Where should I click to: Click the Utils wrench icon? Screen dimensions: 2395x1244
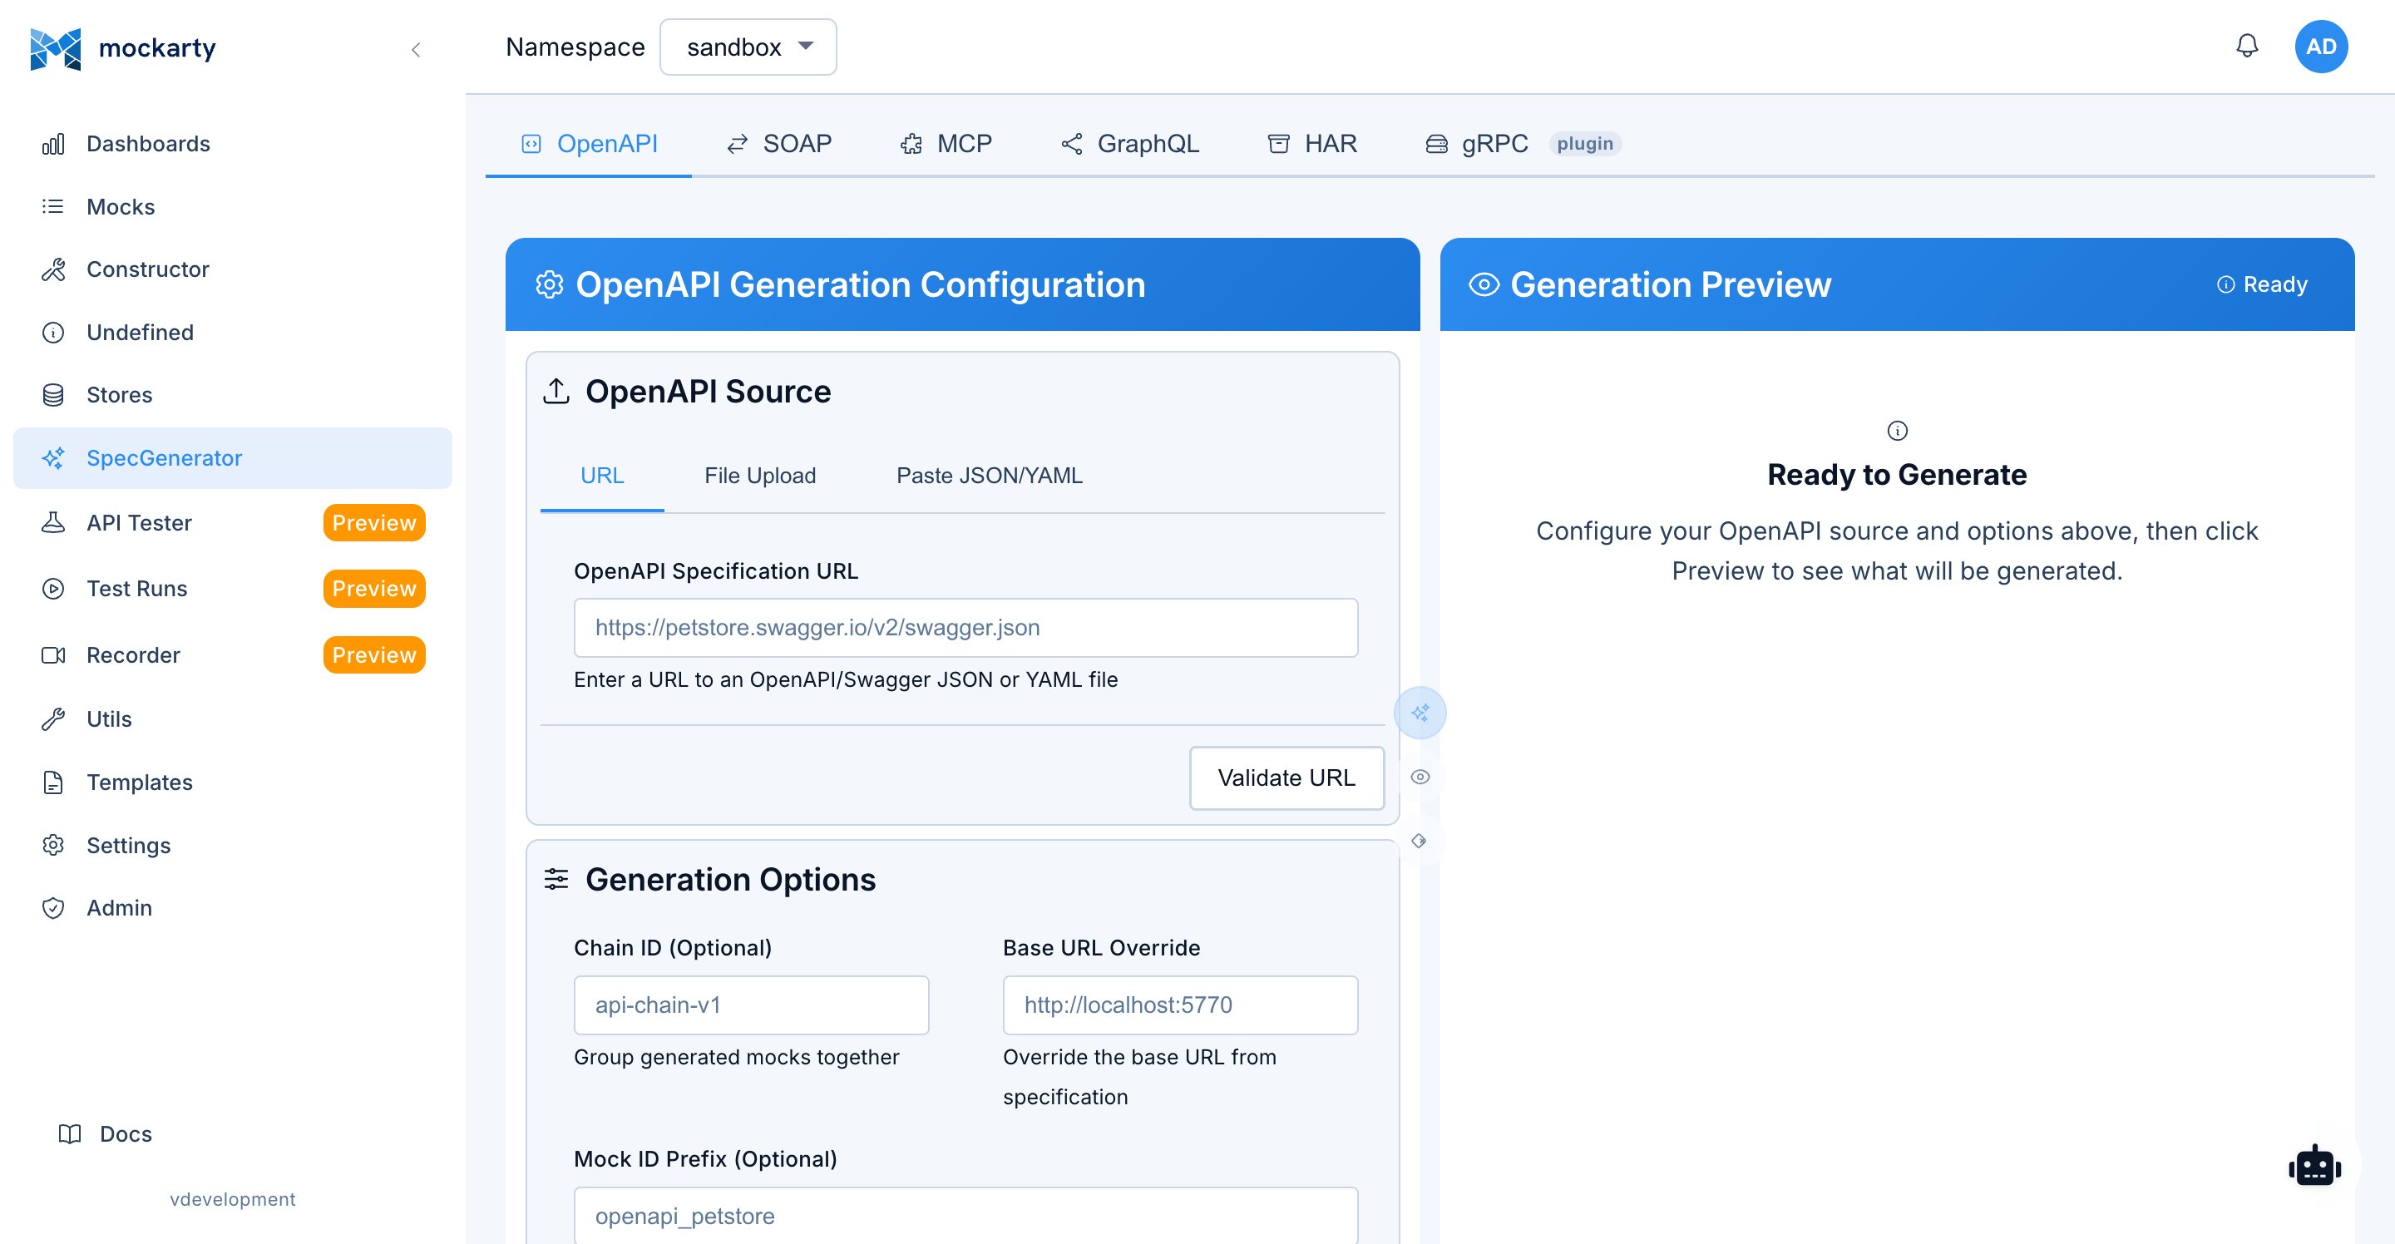pos(53,718)
